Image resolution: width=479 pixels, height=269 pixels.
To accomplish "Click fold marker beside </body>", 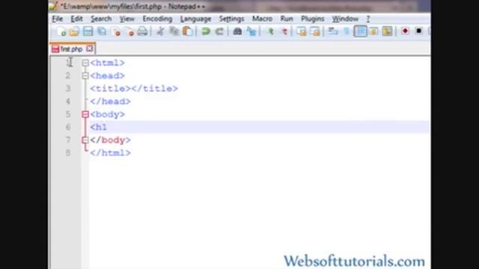I will (85, 140).
